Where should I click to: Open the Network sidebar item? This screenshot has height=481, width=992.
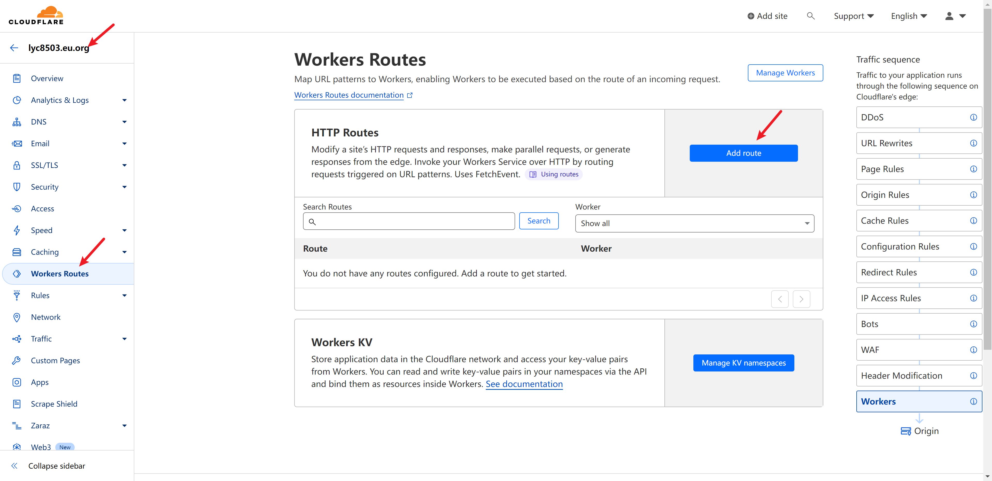pos(45,317)
